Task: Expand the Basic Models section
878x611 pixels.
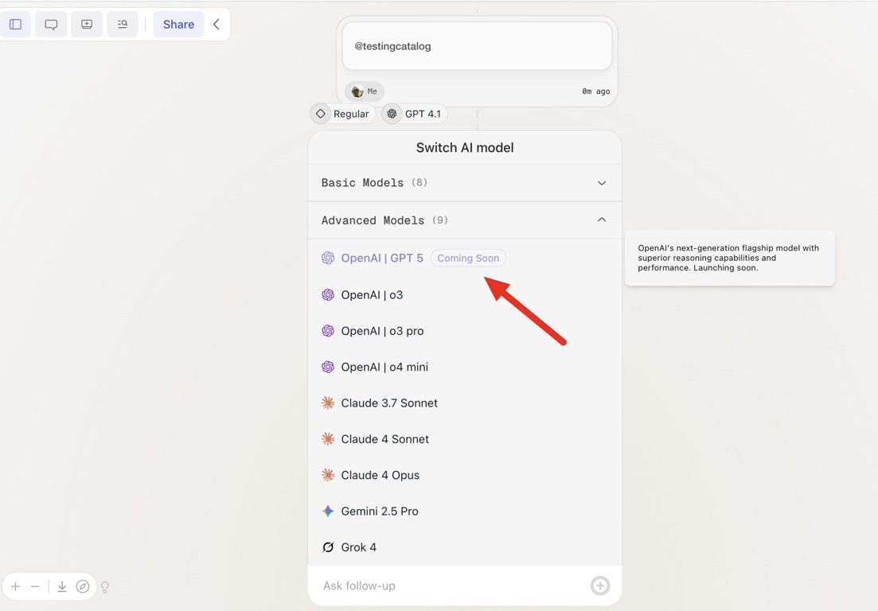Action: pyautogui.click(x=465, y=182)
